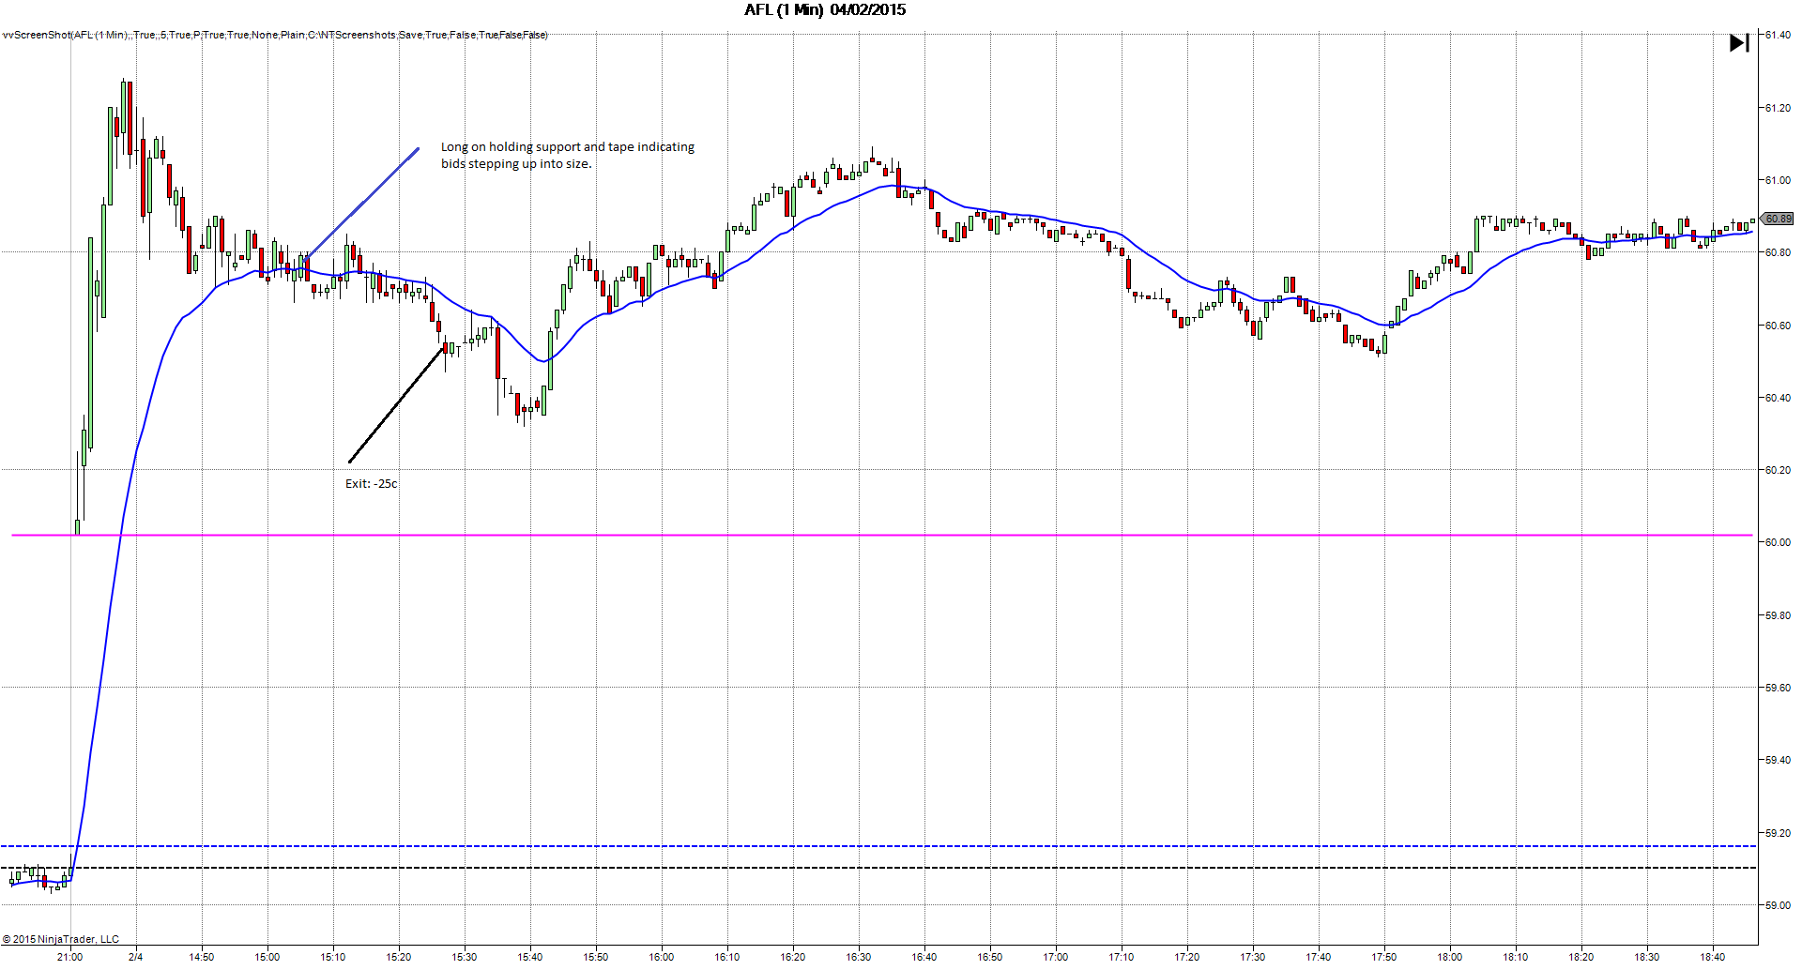Screen dimensions: 1802x970
Task: Click the 59.80 price axis label
Action: tap(1778, 615)
